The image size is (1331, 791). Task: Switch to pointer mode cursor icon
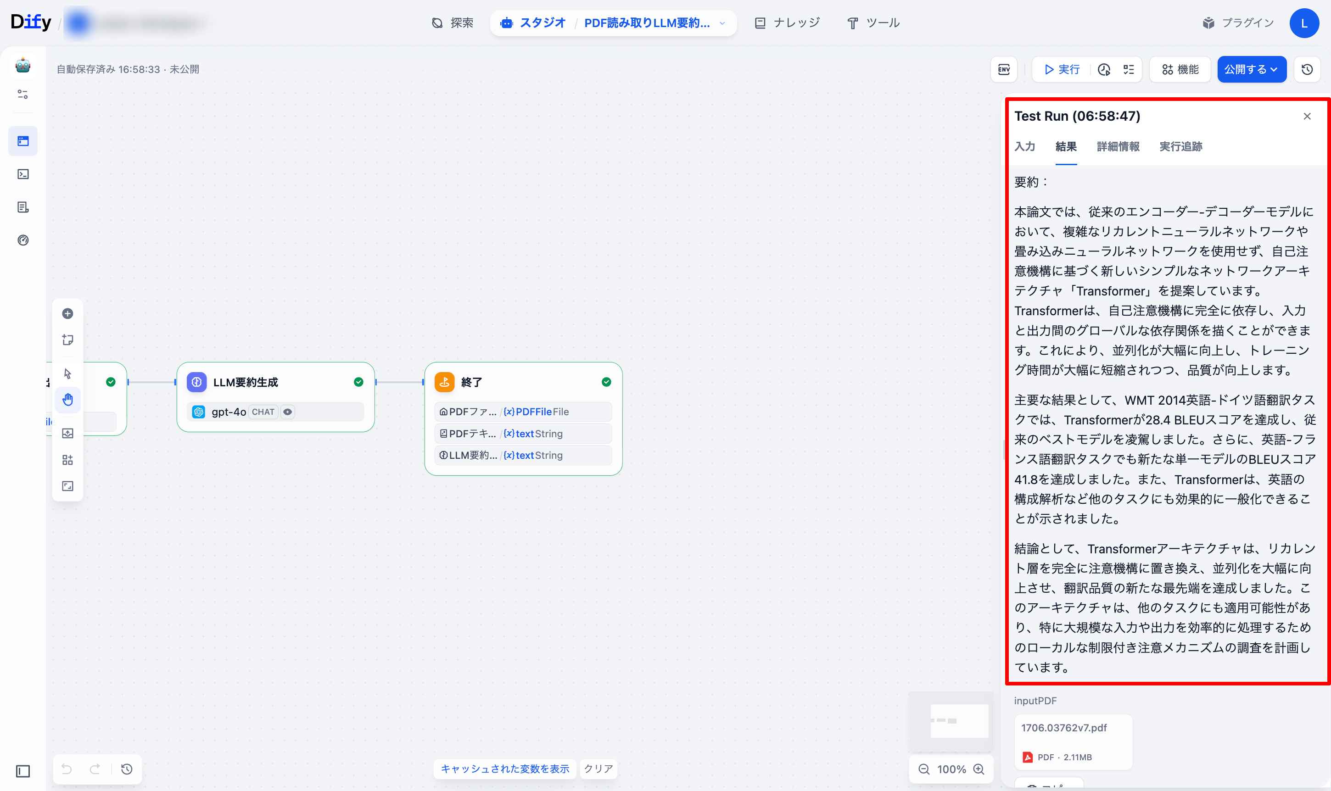(67, 373)
